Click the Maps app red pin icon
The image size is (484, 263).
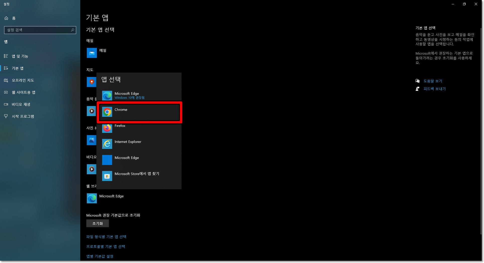point(92,82)
